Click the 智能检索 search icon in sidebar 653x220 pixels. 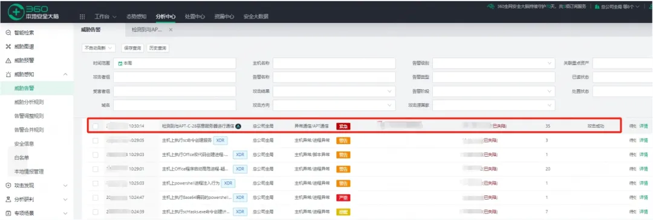click(8, 33)
